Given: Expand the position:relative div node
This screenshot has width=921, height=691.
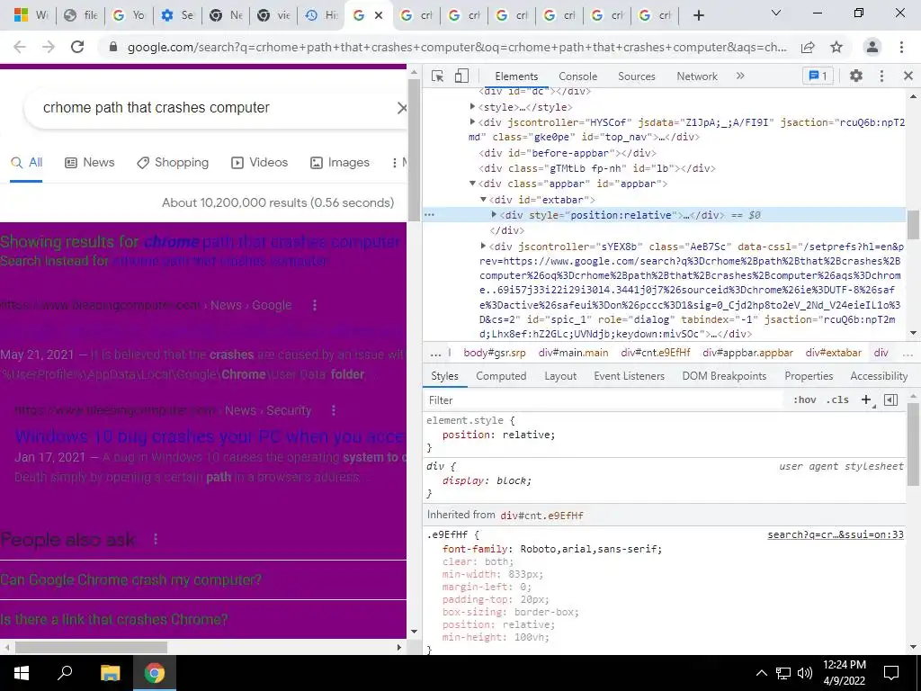Looking at the screenshot, I should pos(494,215).
